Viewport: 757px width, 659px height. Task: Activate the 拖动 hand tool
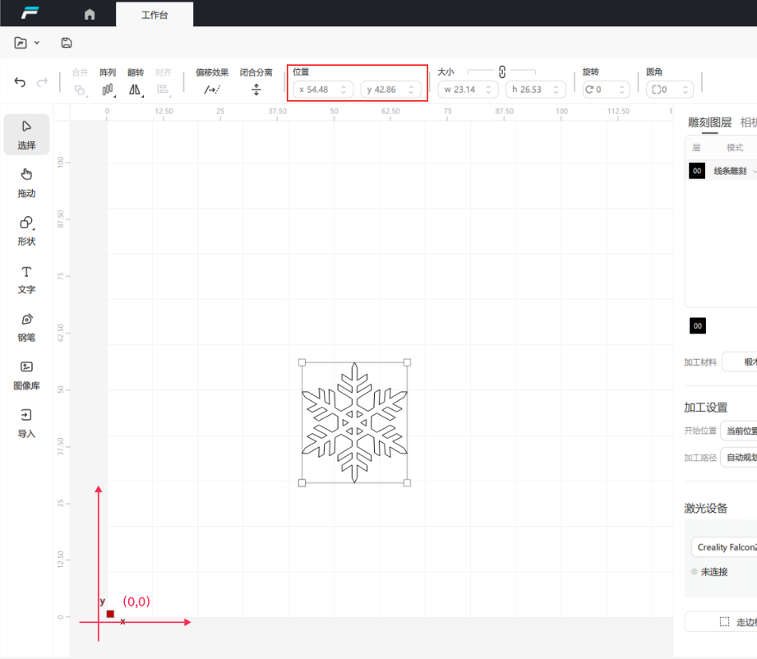pyautogui.click(x=26, y=182)
